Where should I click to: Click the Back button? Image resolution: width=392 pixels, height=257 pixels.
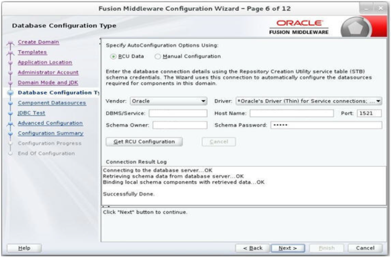click(x=252, y=248)
